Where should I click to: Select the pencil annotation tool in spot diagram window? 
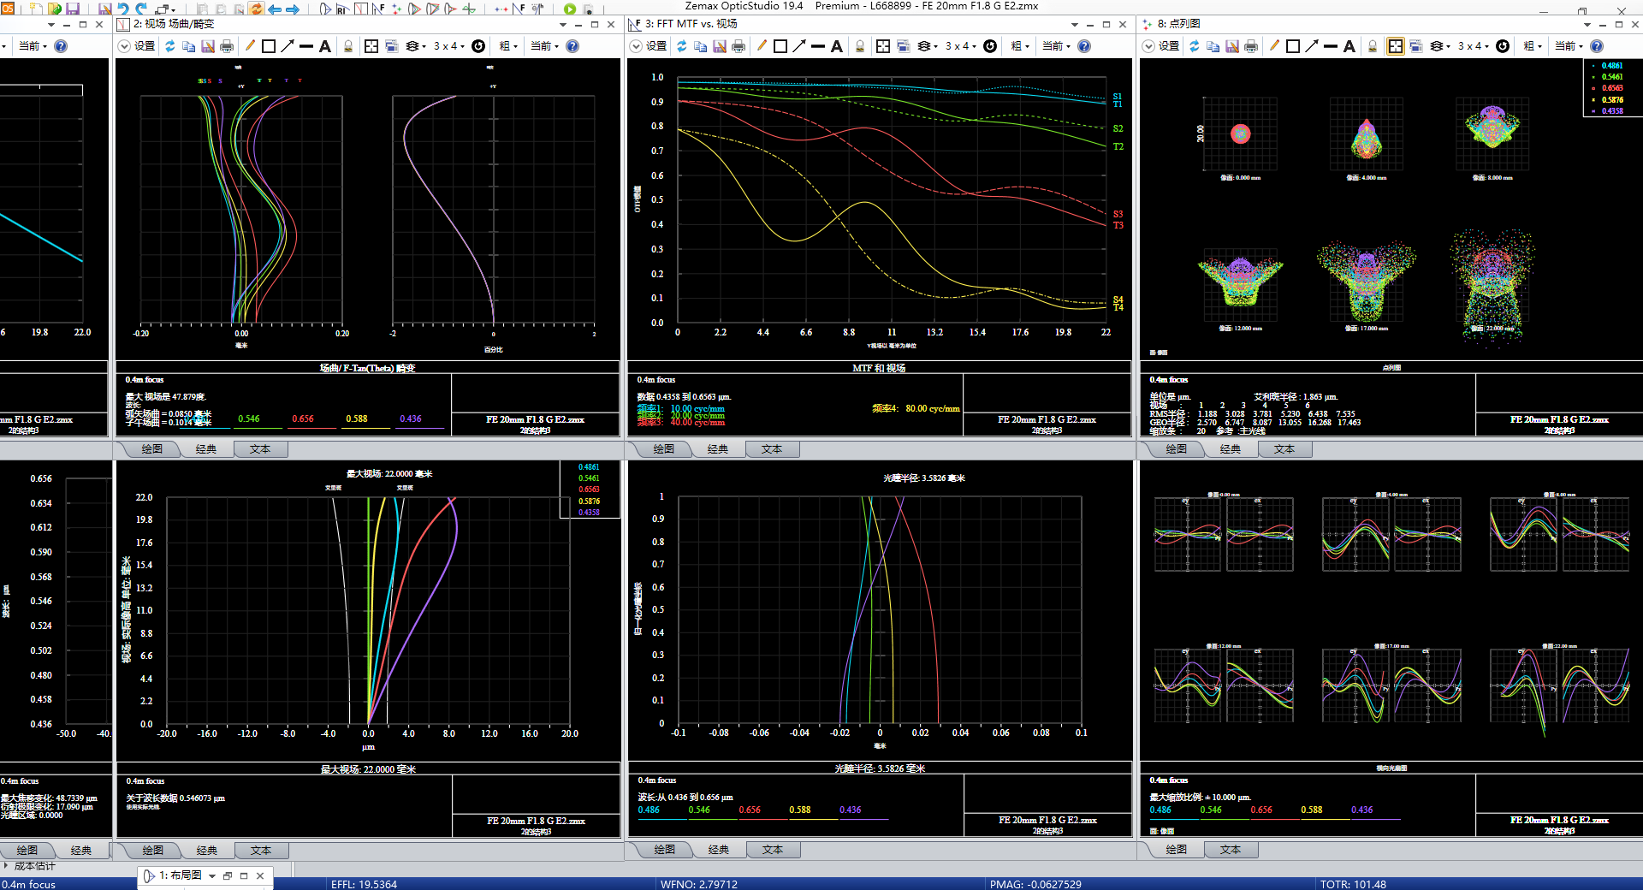[x=1274, y=46]
